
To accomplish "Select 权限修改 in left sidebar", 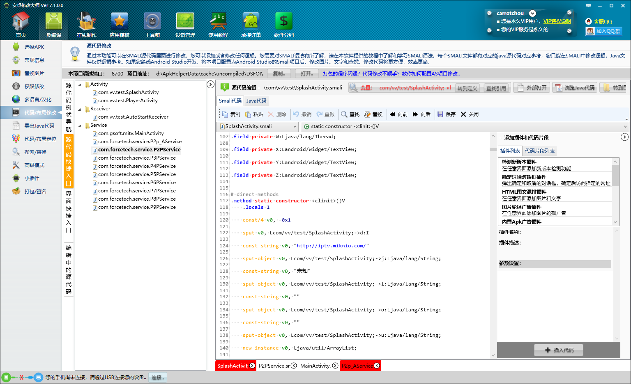I will point(34,87).
